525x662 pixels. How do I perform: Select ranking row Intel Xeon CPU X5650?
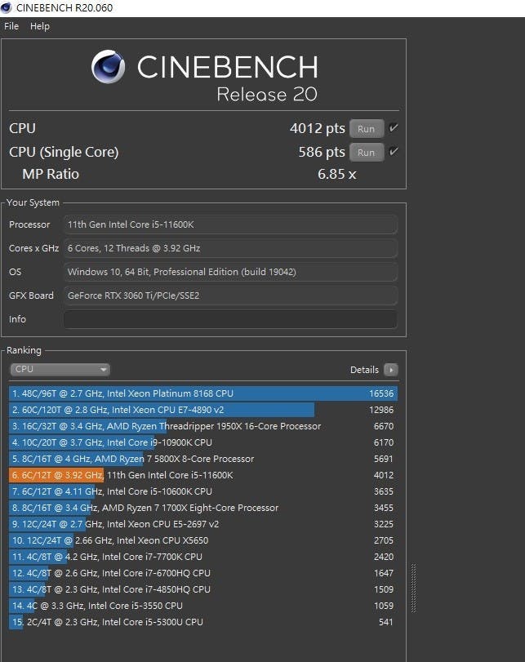click(202, 540)
